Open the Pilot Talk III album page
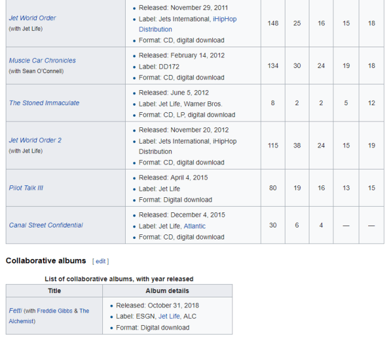The height and width of the screenshot is (344, 389). [26, 188]
